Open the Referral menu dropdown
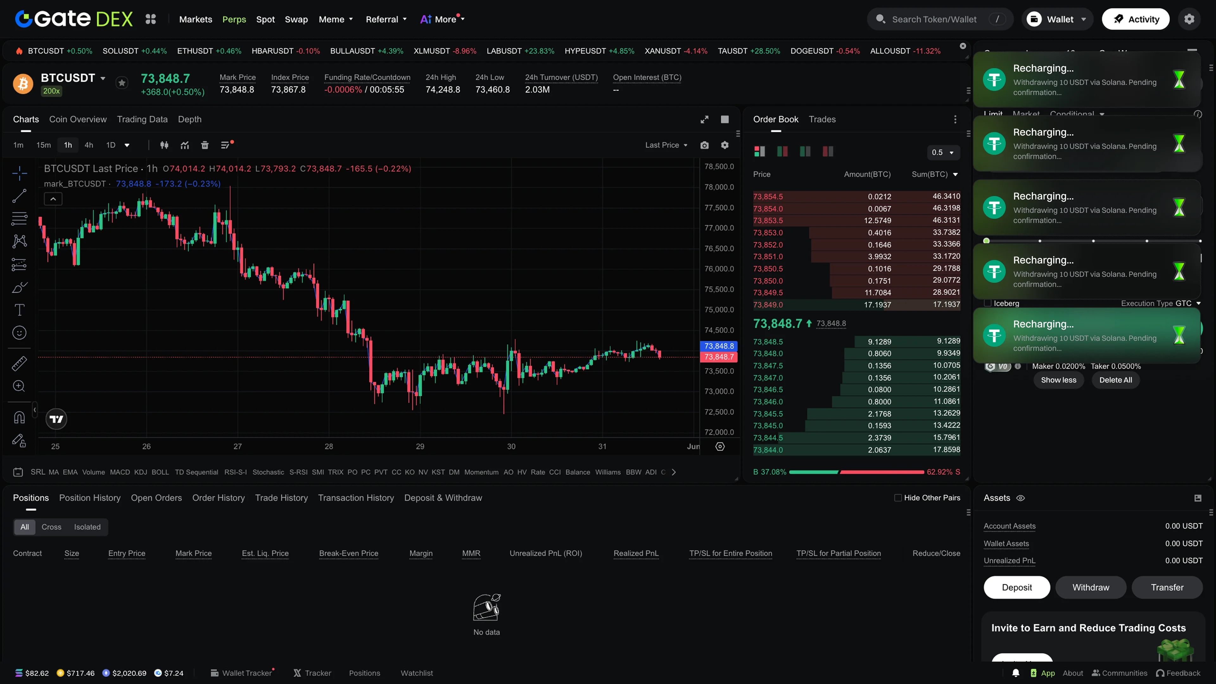The width and height of the screenshot is (1216, 684). click(x=386, y=19)
